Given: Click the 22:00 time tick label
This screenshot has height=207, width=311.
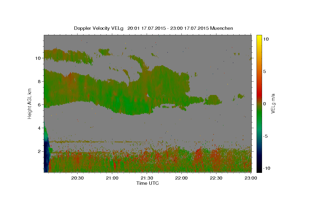Looking at the screenshot, I should pos(181,178).
